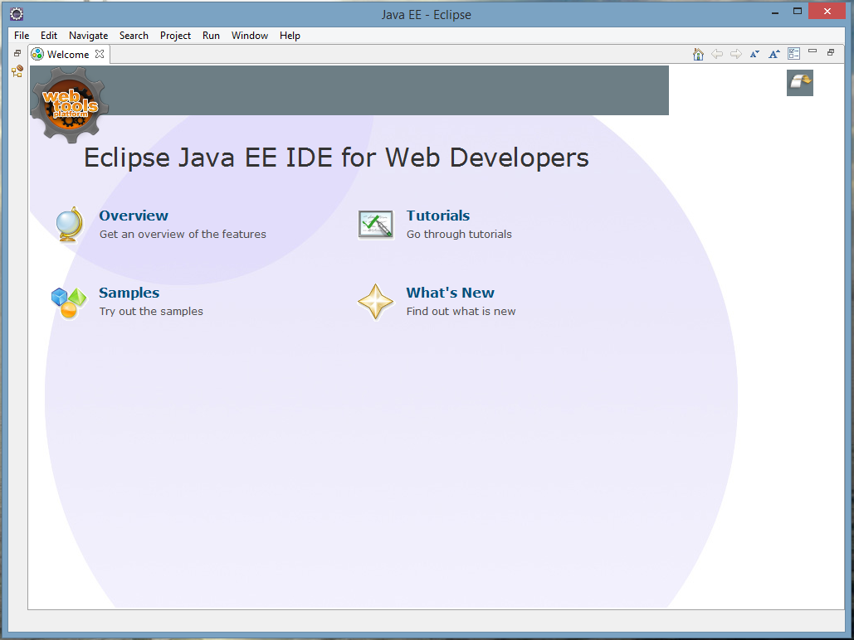Click 'Try out the samples' text
854x640 pixels.
151,311
